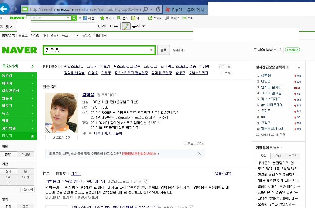
Task: Click the find bar text input
Action: tap(56, 26)
